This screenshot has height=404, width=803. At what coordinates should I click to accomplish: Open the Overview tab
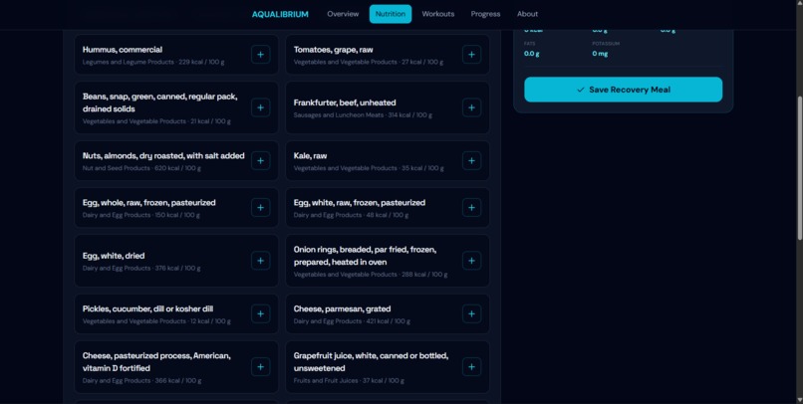343,14
